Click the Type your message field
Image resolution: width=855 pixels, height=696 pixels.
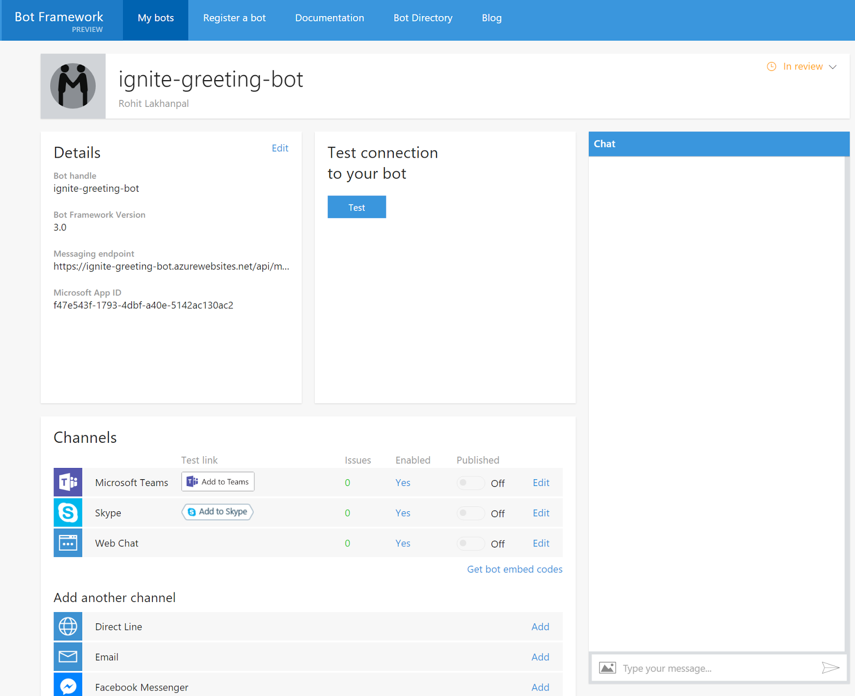click(x=695, y=668)
